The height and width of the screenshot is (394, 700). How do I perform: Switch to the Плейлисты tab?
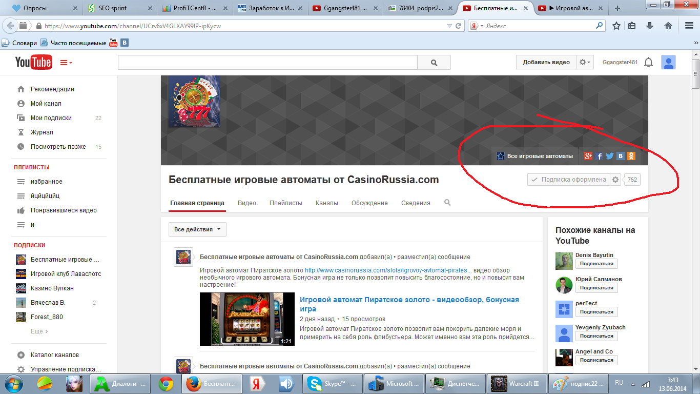click(x=286, y=203)
